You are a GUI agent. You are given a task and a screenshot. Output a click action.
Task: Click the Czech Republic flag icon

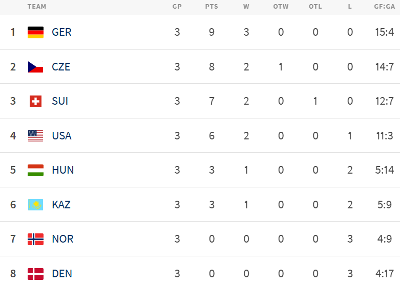coord(35,67)
